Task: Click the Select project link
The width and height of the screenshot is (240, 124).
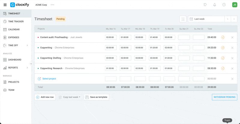Action: pyautogui.click(x=49, y=79)
